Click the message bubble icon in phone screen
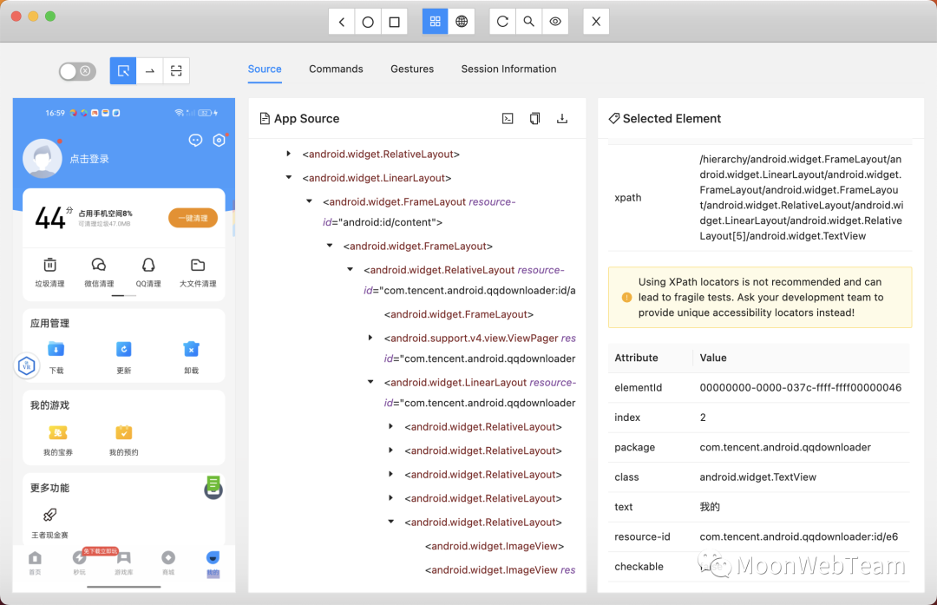The image size is (937, 605). (x=195, y=141)
